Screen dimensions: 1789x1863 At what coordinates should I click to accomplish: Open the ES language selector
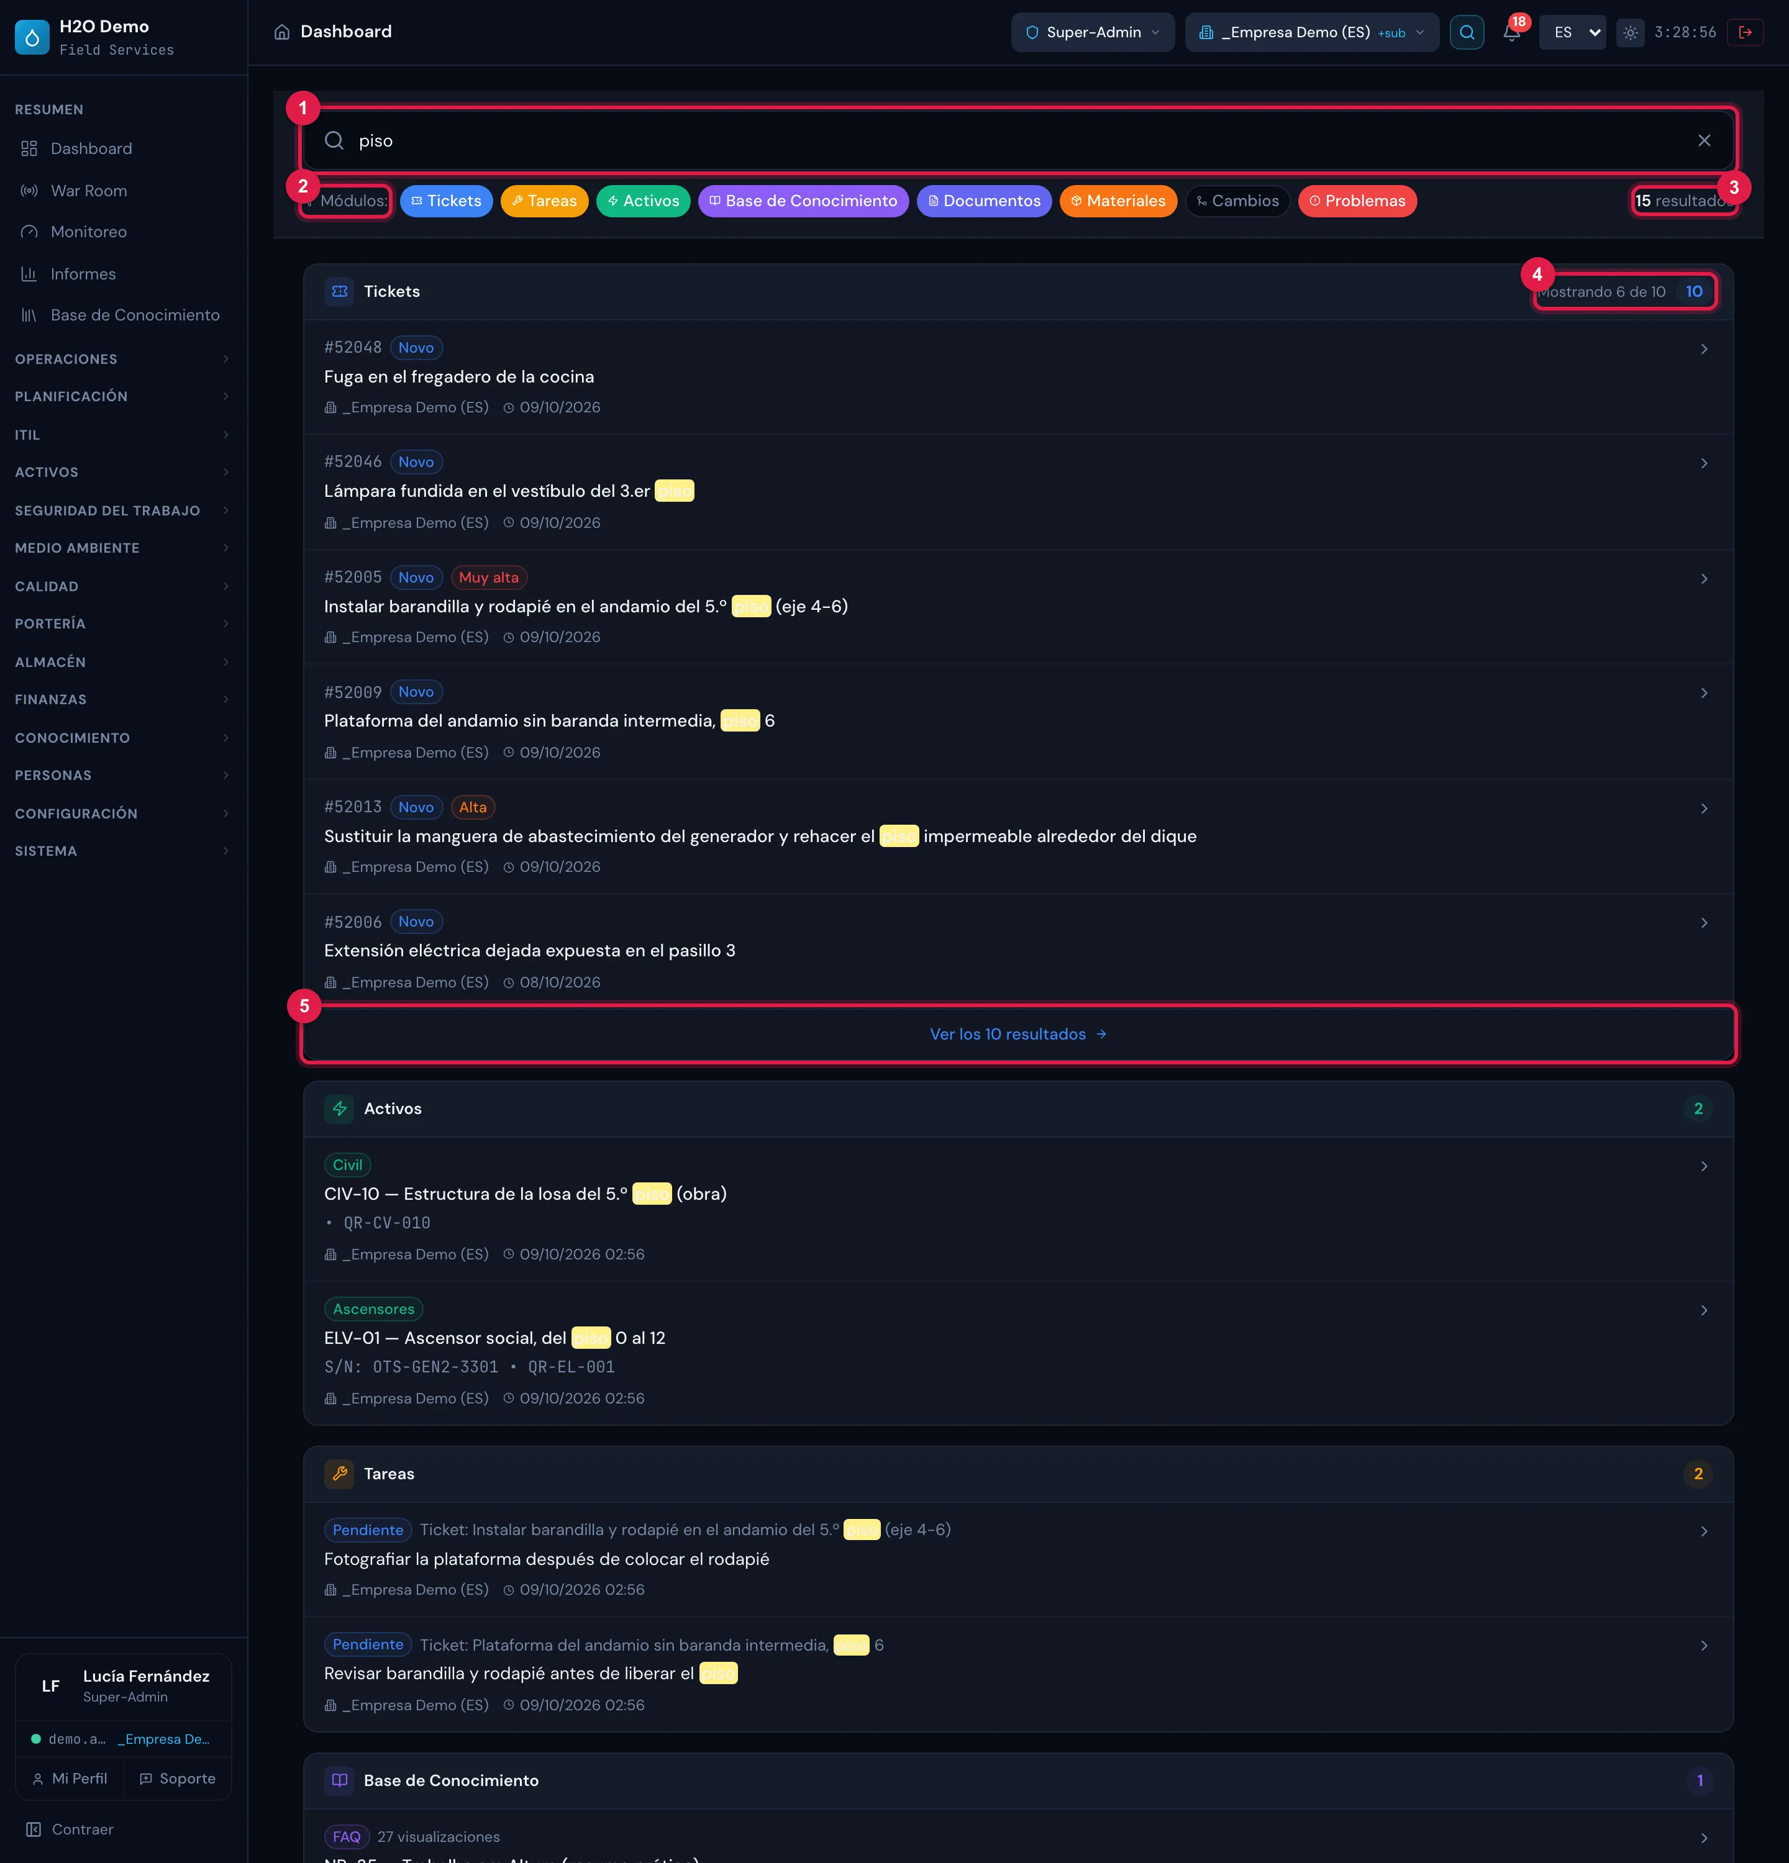click(1572, 32)
